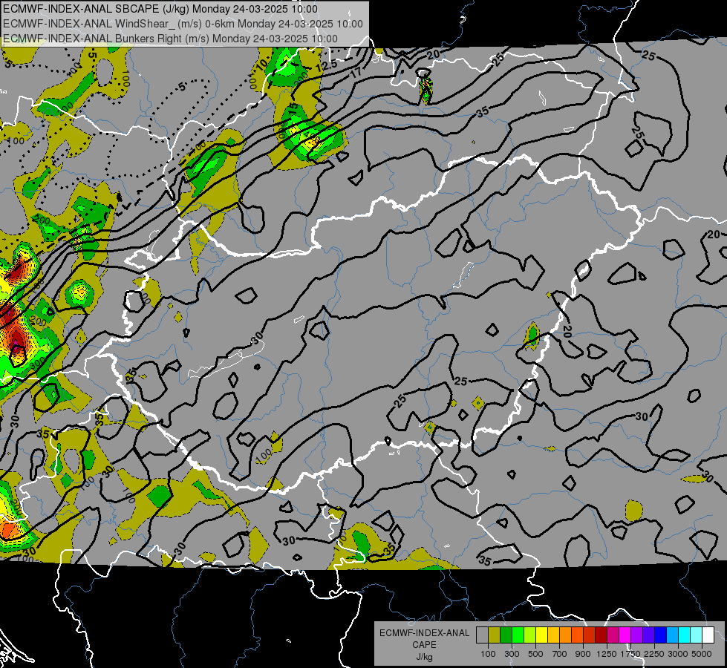
Task: Select the pure yellow legend swatch
Action: (x=542, y=635)
